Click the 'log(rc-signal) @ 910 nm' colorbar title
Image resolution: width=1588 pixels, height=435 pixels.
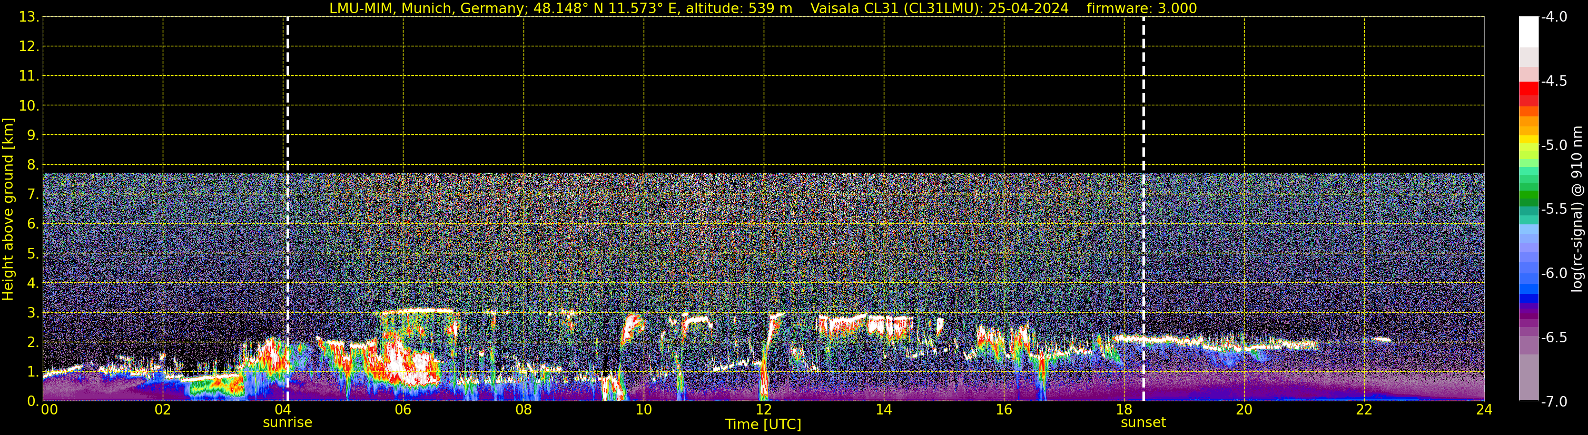tap(1577, 209)
